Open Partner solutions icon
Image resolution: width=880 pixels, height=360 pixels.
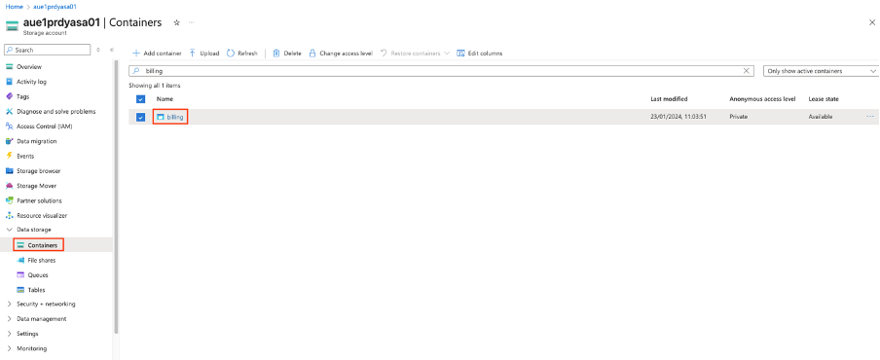9,200
